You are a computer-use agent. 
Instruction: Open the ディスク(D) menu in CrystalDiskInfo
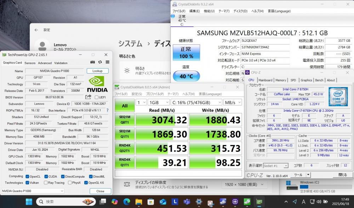pyautogui.click(x=240, y=11)
